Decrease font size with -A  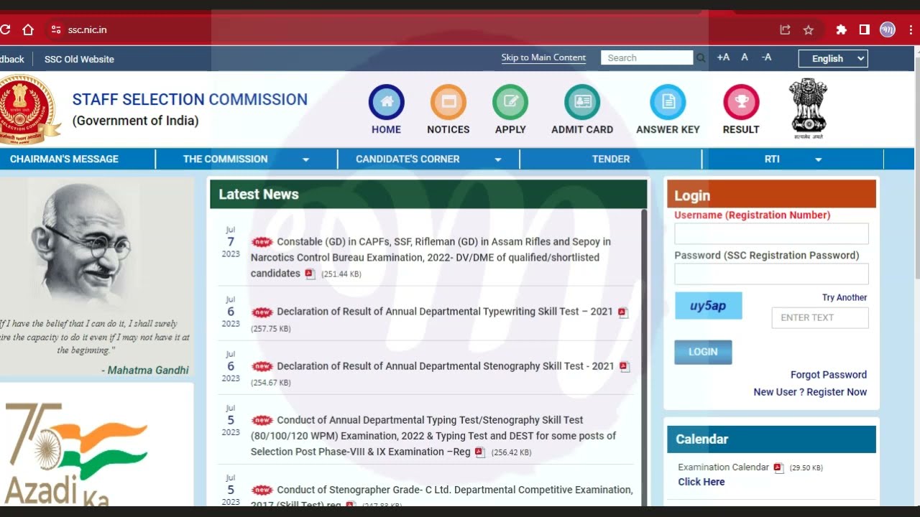[x=766, y=57]
